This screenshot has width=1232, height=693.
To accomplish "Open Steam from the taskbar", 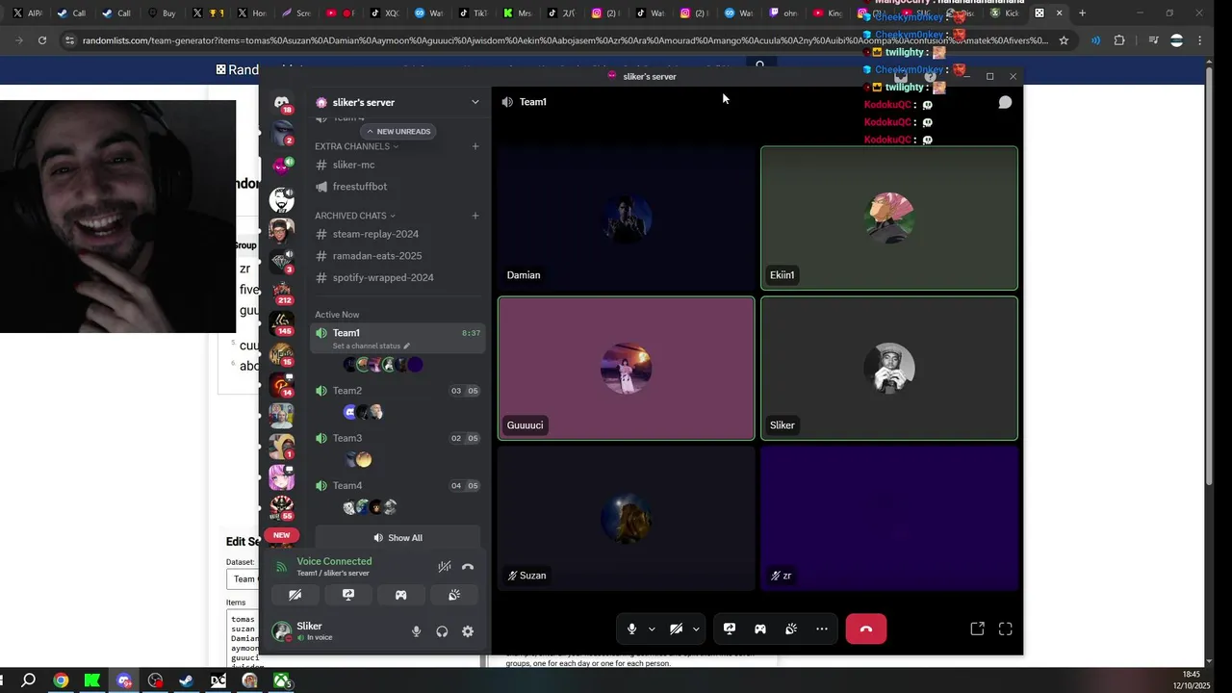I will [187, 680].
